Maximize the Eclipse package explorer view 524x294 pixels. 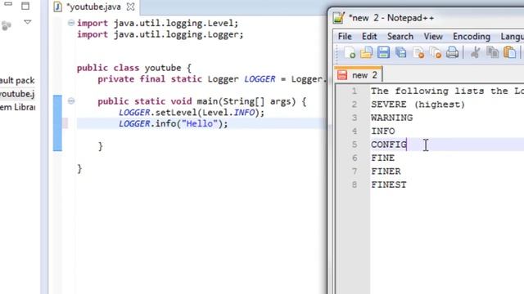pyautogui.click(x=25, y=6)
